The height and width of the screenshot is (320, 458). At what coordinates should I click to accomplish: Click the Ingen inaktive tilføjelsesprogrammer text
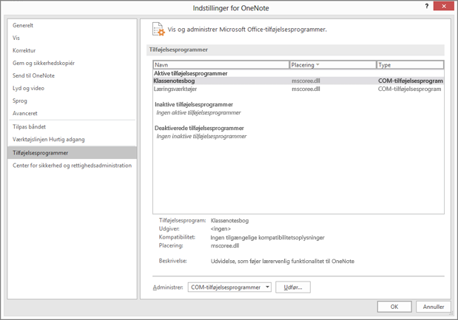[x=201, y=136]
